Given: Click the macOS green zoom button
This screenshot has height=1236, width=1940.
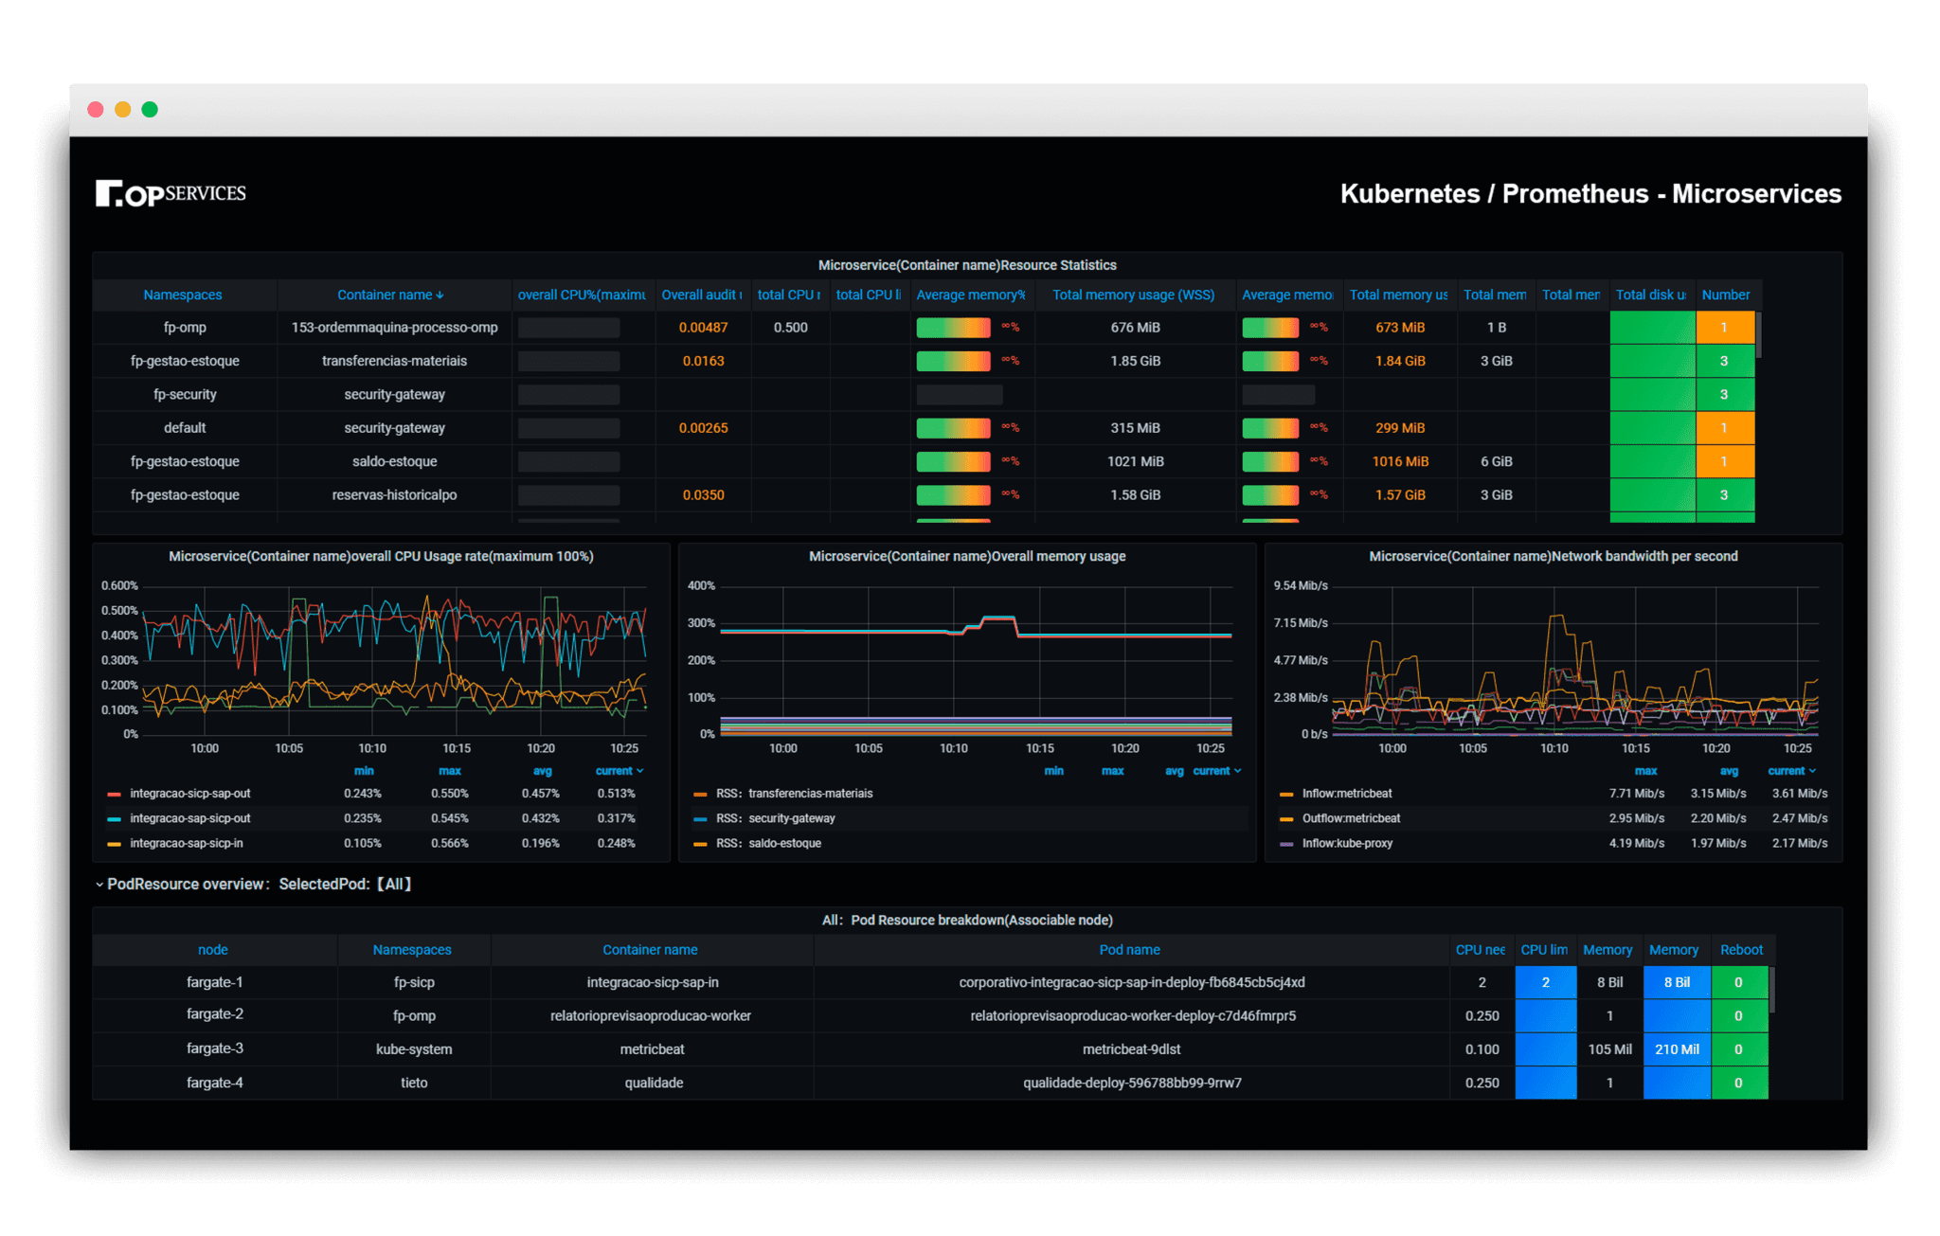Looking at the screenshot, I should (x=150, y=109).
